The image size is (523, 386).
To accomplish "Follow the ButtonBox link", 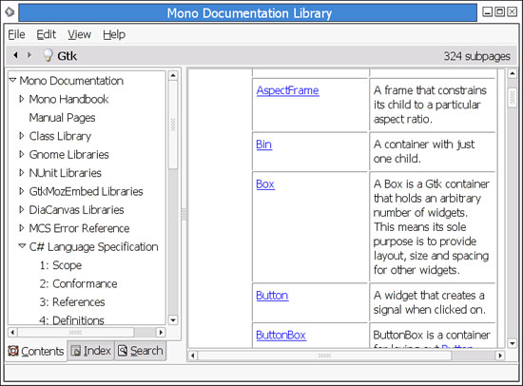I will pos(281,335).
